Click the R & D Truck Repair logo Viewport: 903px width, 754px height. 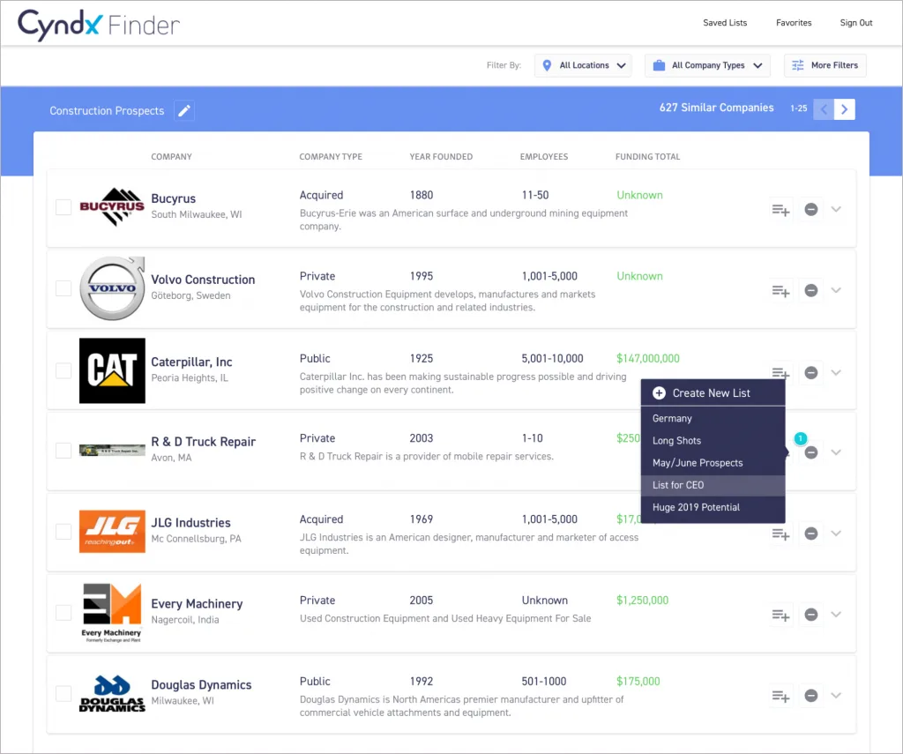[x=112, y=451]
